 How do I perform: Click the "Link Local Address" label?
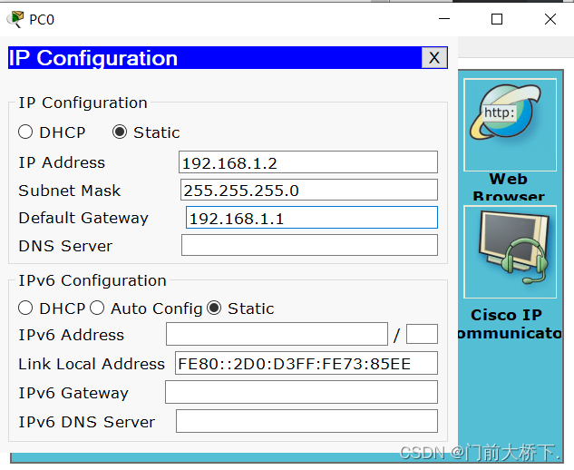coord(92,364)
